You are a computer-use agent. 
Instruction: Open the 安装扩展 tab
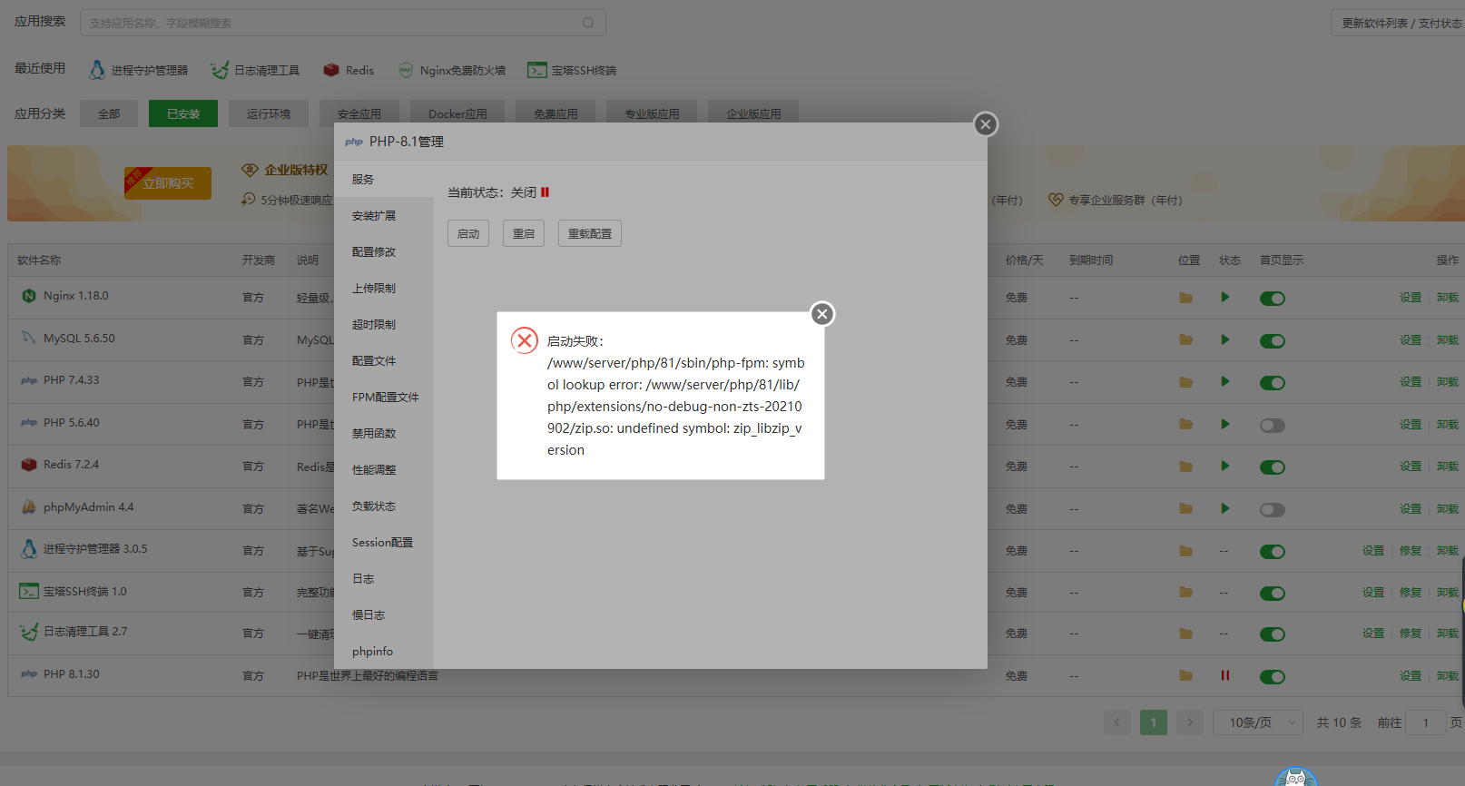384,216
